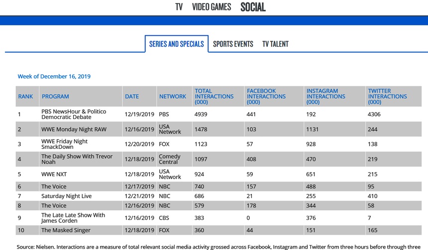Click the Rank column header
Viewport: 428px width, 250px height.
point(25,96)
